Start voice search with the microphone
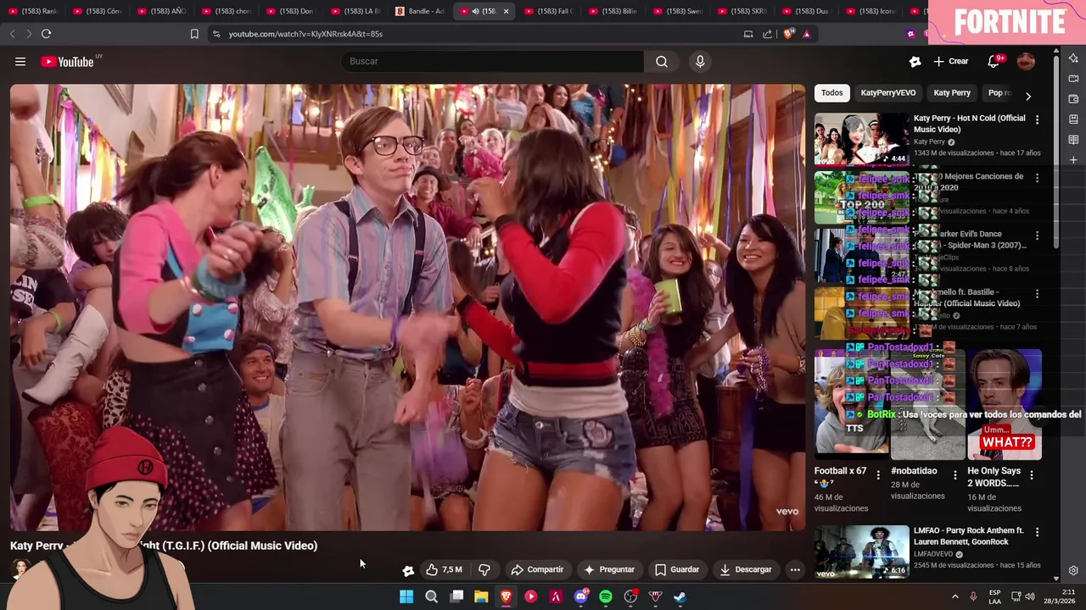 (x=700, y=61)
